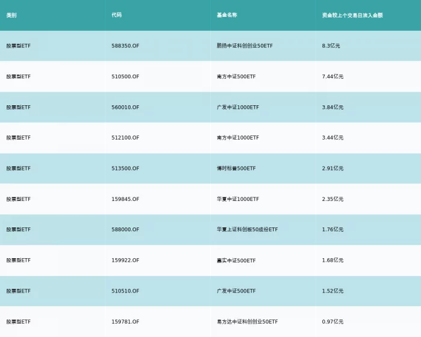This screenshot has height=337, width=421.
Task: Select fund name 鹏扬中证科创创业50ETF
Action: click(245, 46)
